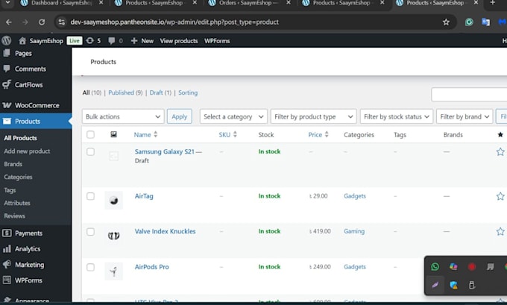Viewport: 507px width, 305px height.
Task: Check the AirTag row checkbox
Action: pos(90,196)
